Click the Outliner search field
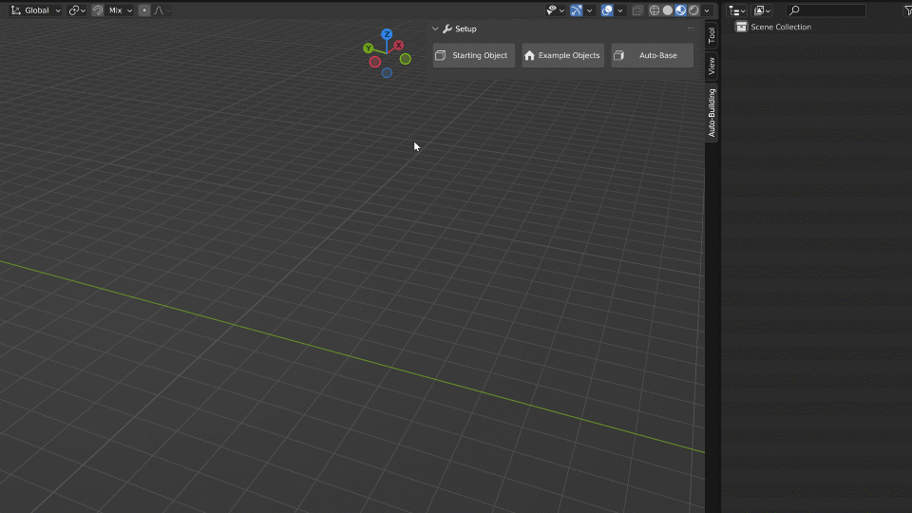This screenshot has width=912, height=513. pyautogui.click(x=826, y=10)
